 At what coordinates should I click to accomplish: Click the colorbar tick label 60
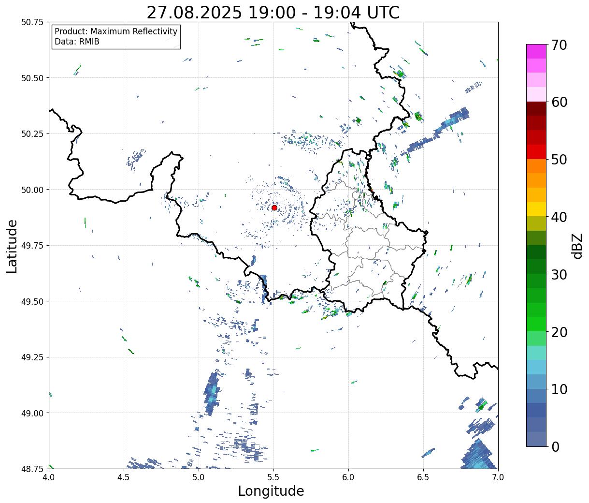pos(559,102)
